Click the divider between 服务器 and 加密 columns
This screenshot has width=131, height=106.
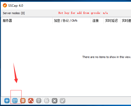pos(53,21)
